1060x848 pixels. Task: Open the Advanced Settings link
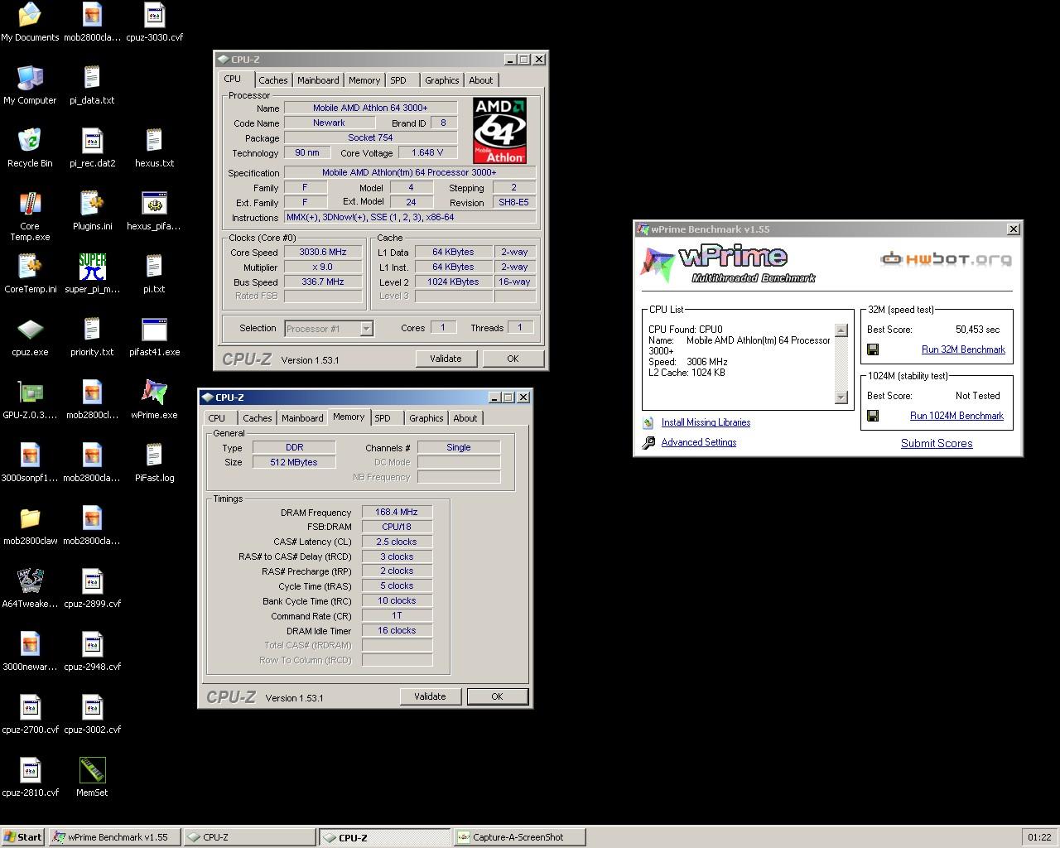(x=699, y=442)
